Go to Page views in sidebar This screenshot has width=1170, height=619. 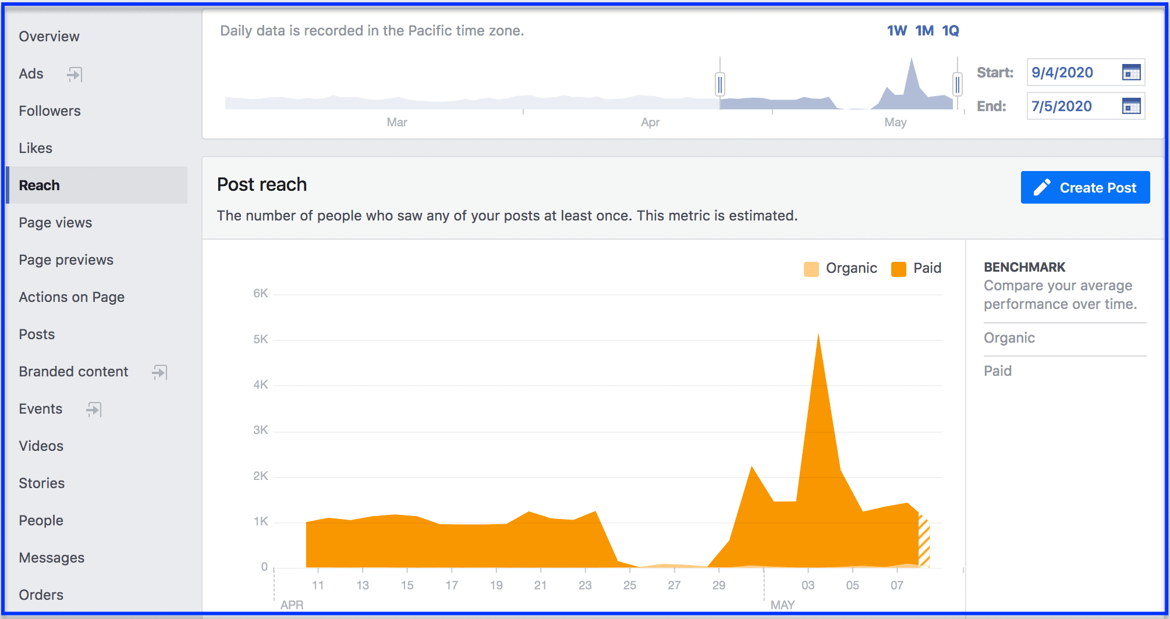[x=55, y=223]
